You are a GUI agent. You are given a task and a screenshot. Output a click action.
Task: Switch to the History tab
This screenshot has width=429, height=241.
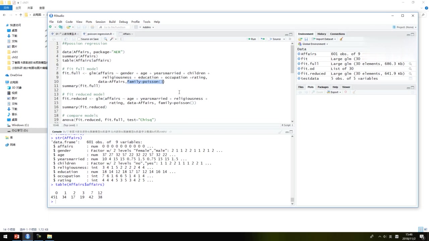[322, 34]
